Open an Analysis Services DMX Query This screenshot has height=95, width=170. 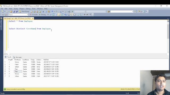[x=37, y=12]
